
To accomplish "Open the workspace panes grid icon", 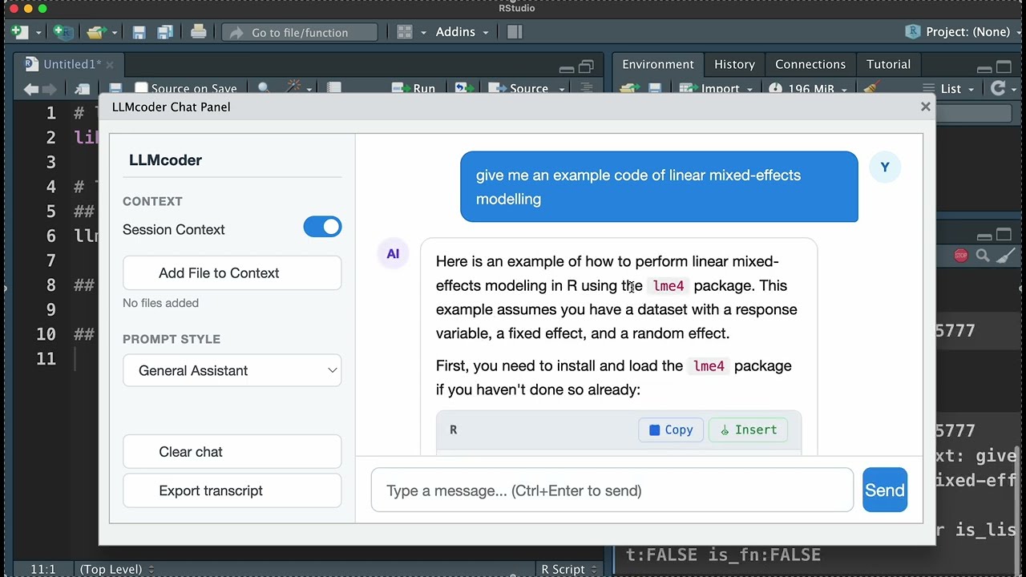I will pyautogui.click(x=405, y=32).
